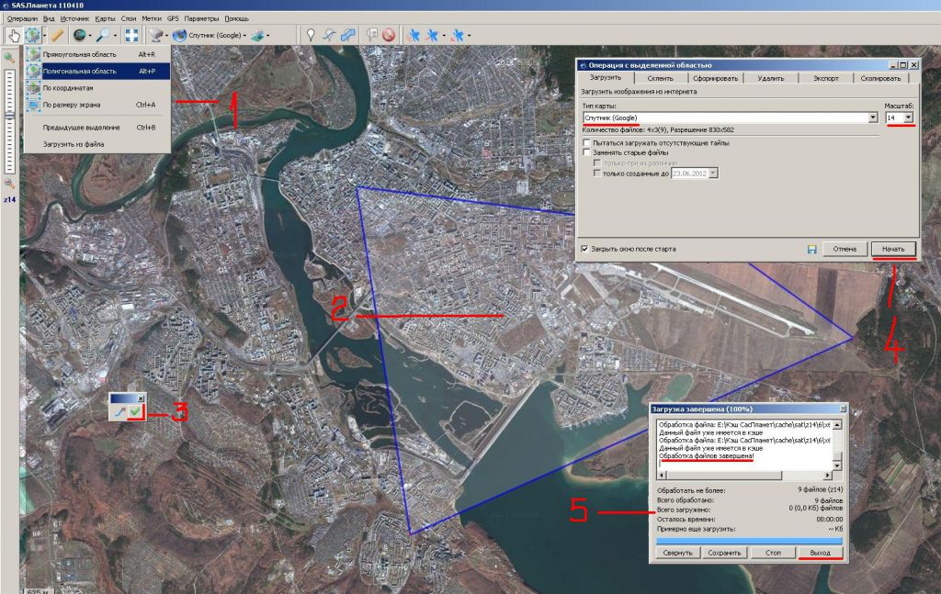Click the magnifier zoom tool in the toolbar
Viewport: 941px width, 594px height.
pyautogui.click(x=104, y=36)
